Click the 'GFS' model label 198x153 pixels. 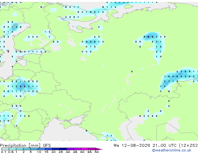(x=47, y=146)
